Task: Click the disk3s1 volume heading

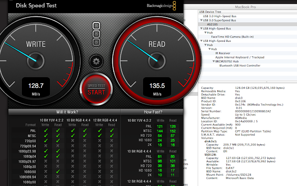Action: click(210, 141)
